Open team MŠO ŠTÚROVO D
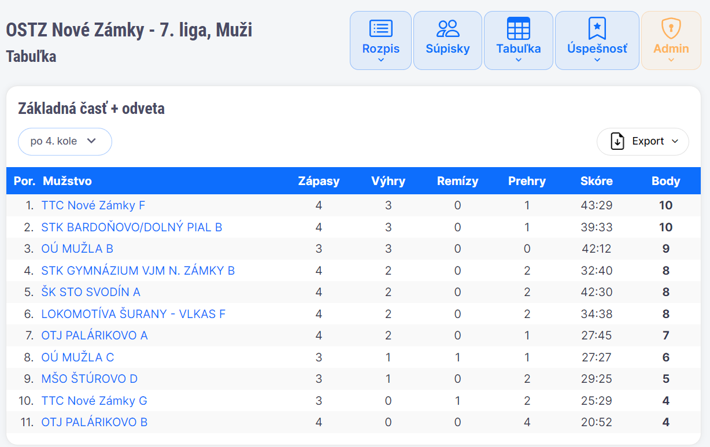This screenshot has width=710, height=447. 90,379
